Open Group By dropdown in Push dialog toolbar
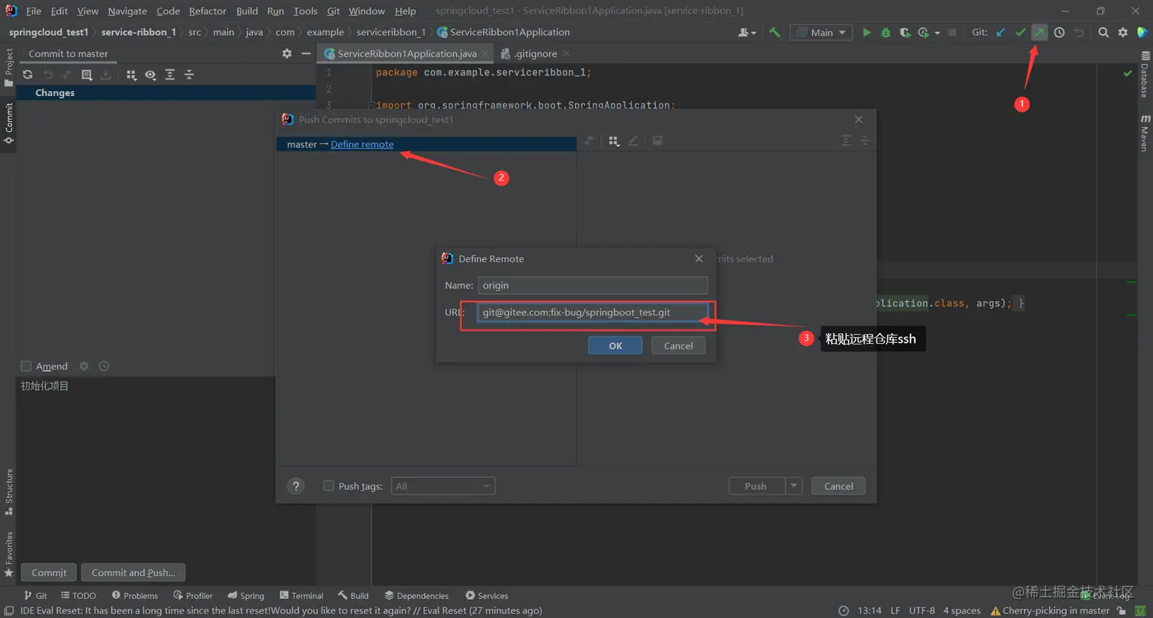Image resolution: width=1153 pixels, height=618 pixels. click(x=614, y=141)
